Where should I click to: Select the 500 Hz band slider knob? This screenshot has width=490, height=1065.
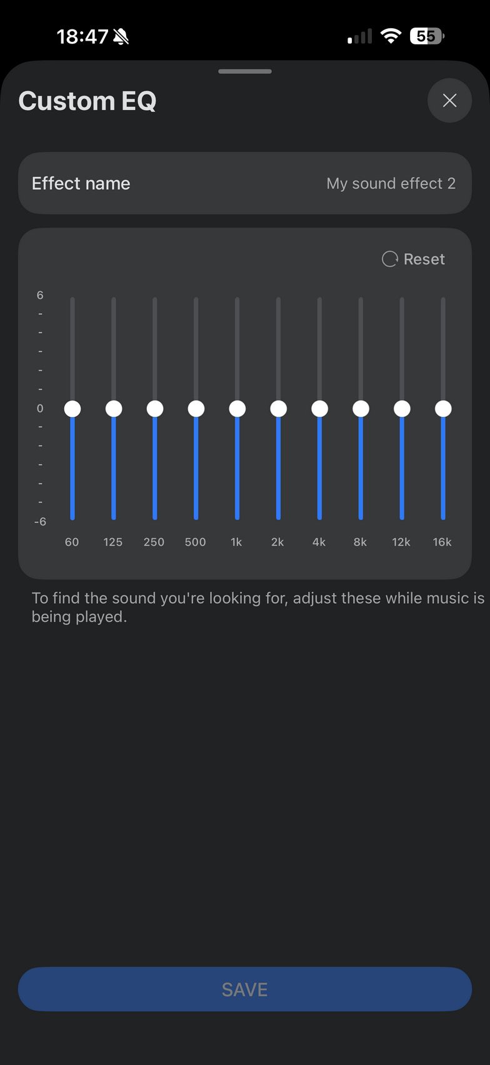[x=196, y=409]
